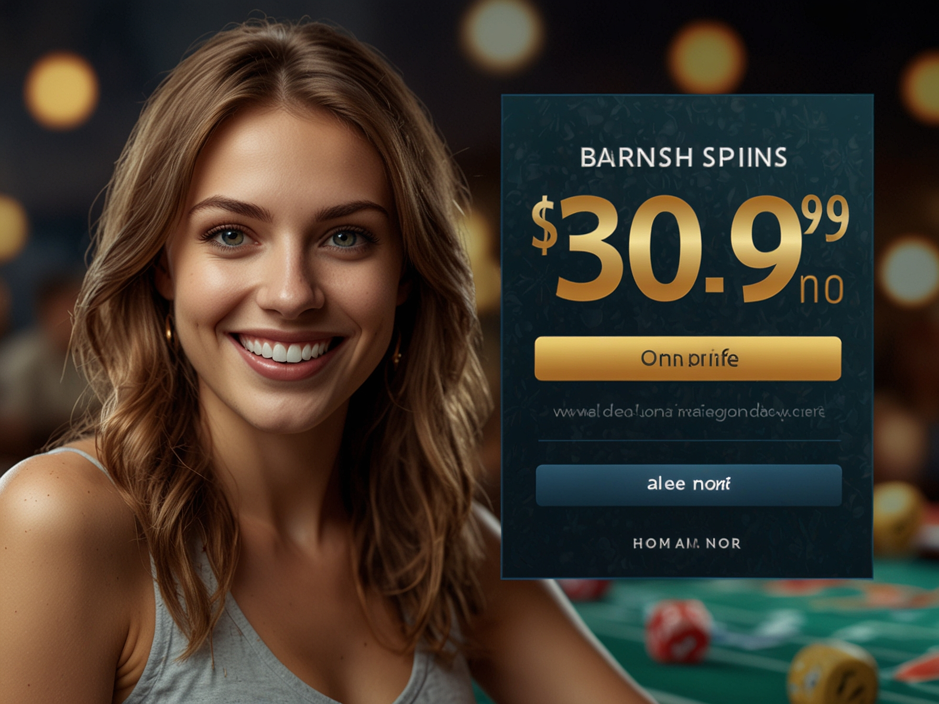Click the gold "Onn prinfe" button
The height and width of the screenshot is (704, 939).
687,358
